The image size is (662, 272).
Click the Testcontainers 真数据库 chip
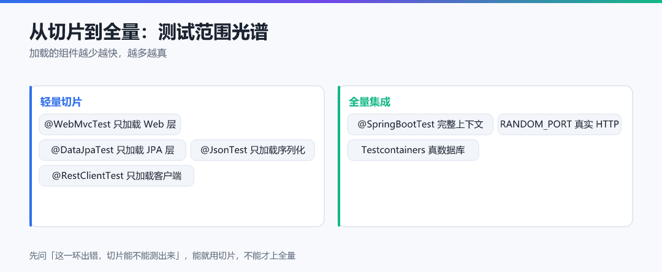(x=413, y=150)
